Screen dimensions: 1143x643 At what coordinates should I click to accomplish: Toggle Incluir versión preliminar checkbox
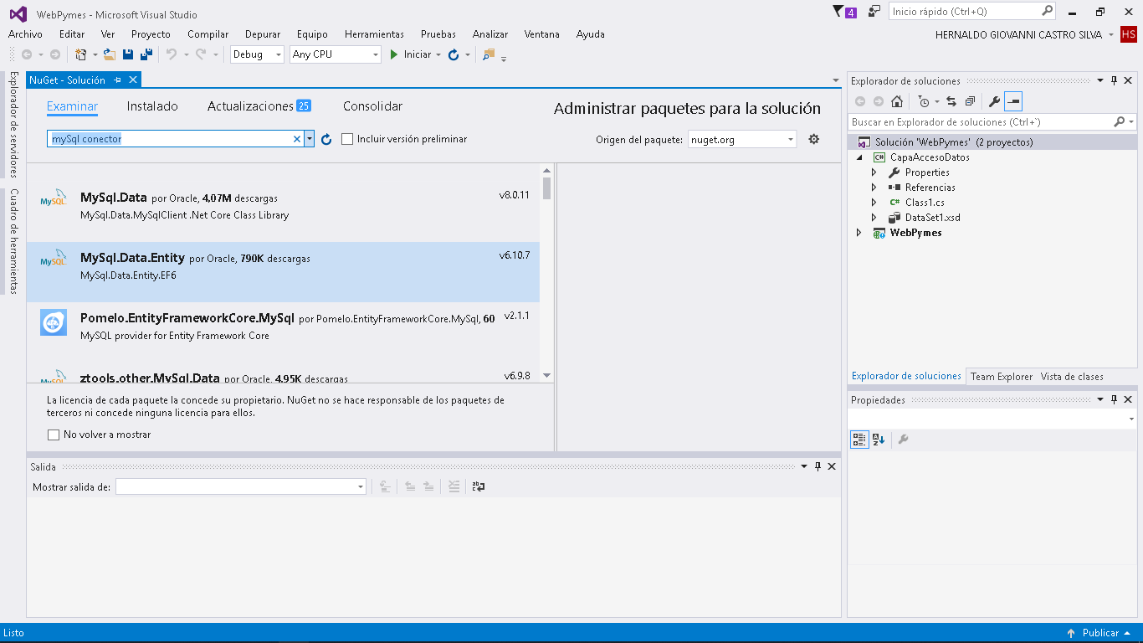click(347, 139)
